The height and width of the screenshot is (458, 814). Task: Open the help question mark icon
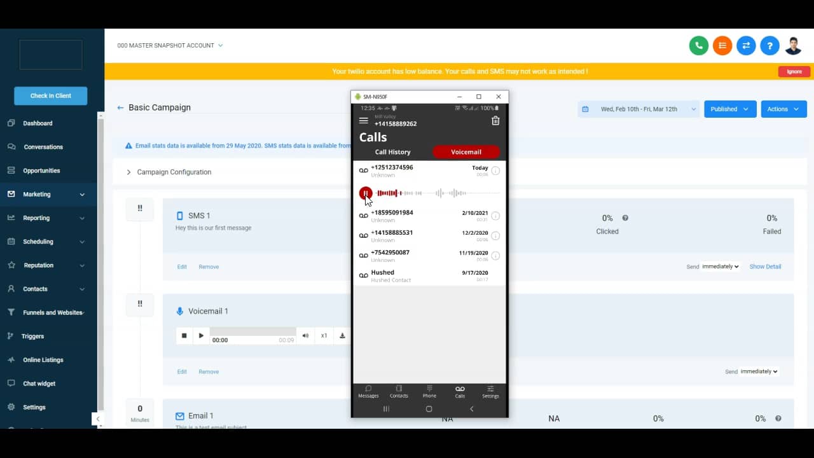click(769, 46)
